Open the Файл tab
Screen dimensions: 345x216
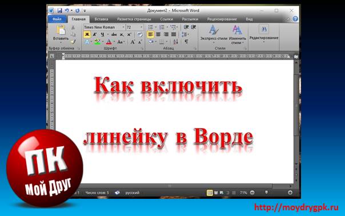[57, 19]
